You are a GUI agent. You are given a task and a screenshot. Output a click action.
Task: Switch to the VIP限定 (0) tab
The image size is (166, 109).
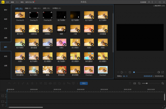pyautogui.click(x=57, y=8)
